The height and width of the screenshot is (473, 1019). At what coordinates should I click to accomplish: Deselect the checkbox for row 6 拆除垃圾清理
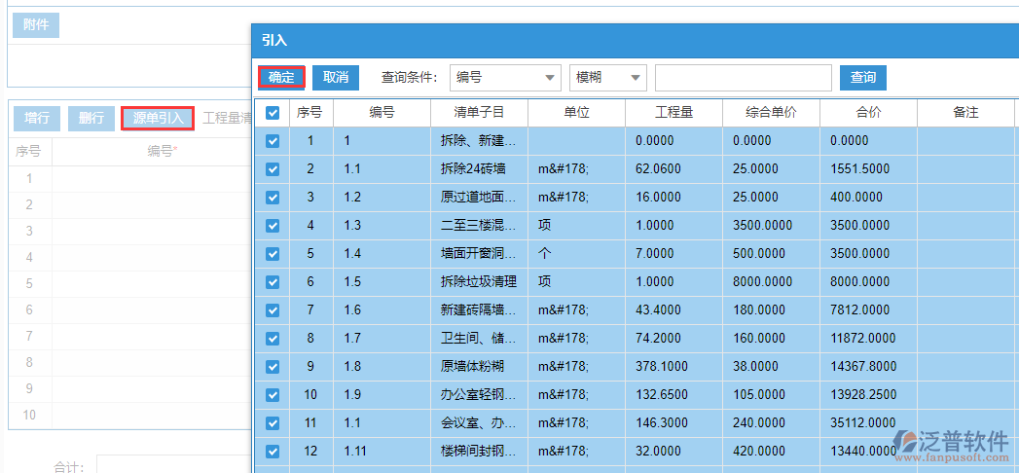[x=273, y=282]
